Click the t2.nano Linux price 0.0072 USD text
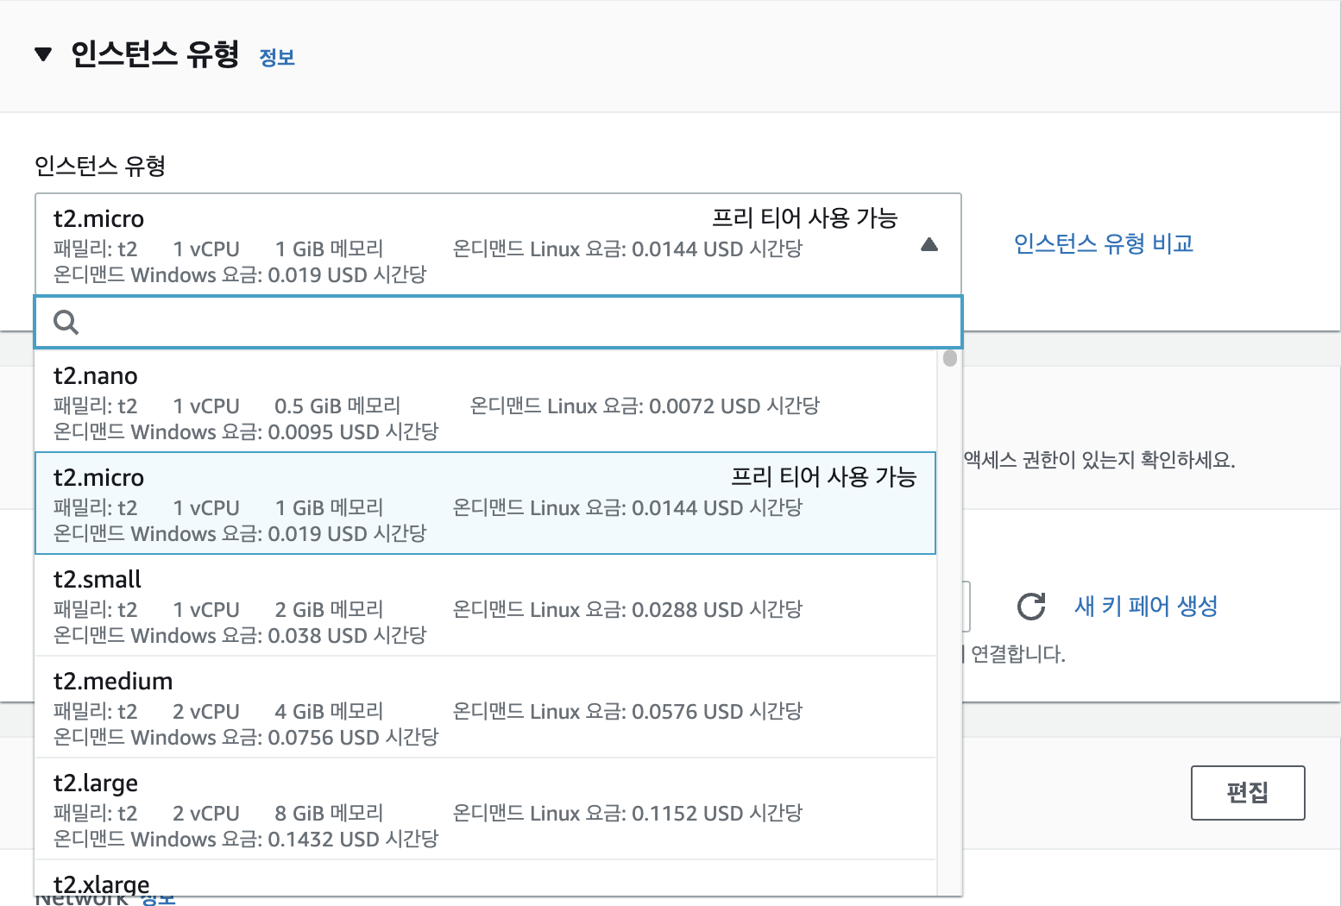Image resolution: width=1341 pixels, height=906 pixels. tap(645, 406)
